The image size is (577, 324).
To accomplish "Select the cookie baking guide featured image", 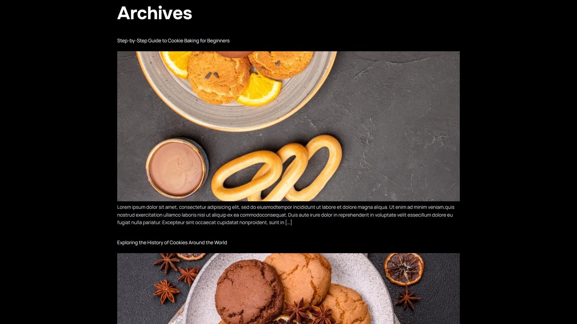I will 288,126.
